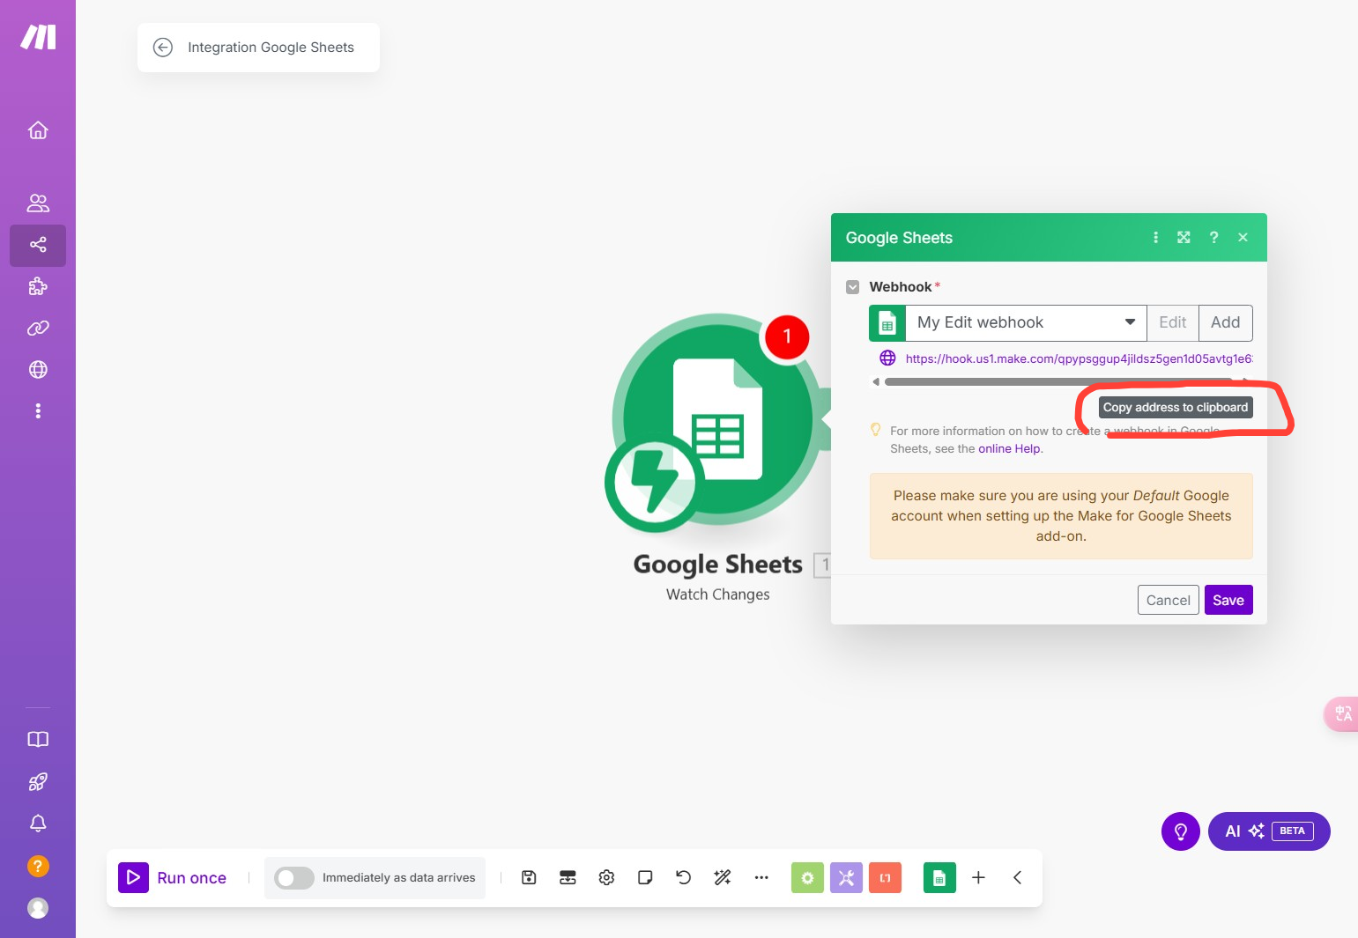Image resolution: width=1358 pixels, height=938 pixels.
Task: Collapse the favorites with the chevron arrow
Action: click(x=1017, y=877)
